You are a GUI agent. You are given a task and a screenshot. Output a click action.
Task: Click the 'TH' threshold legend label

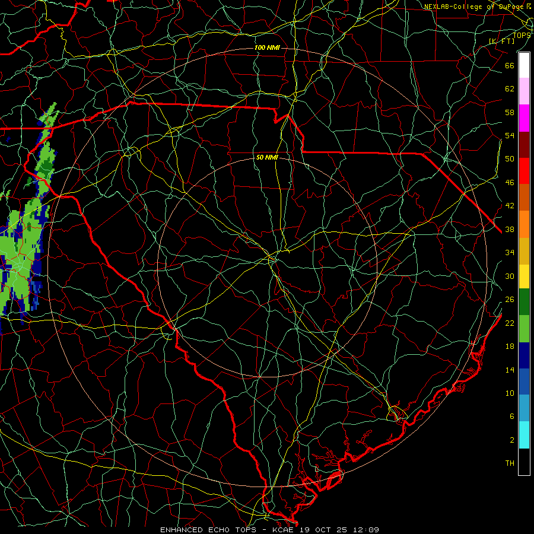point(510,463)
